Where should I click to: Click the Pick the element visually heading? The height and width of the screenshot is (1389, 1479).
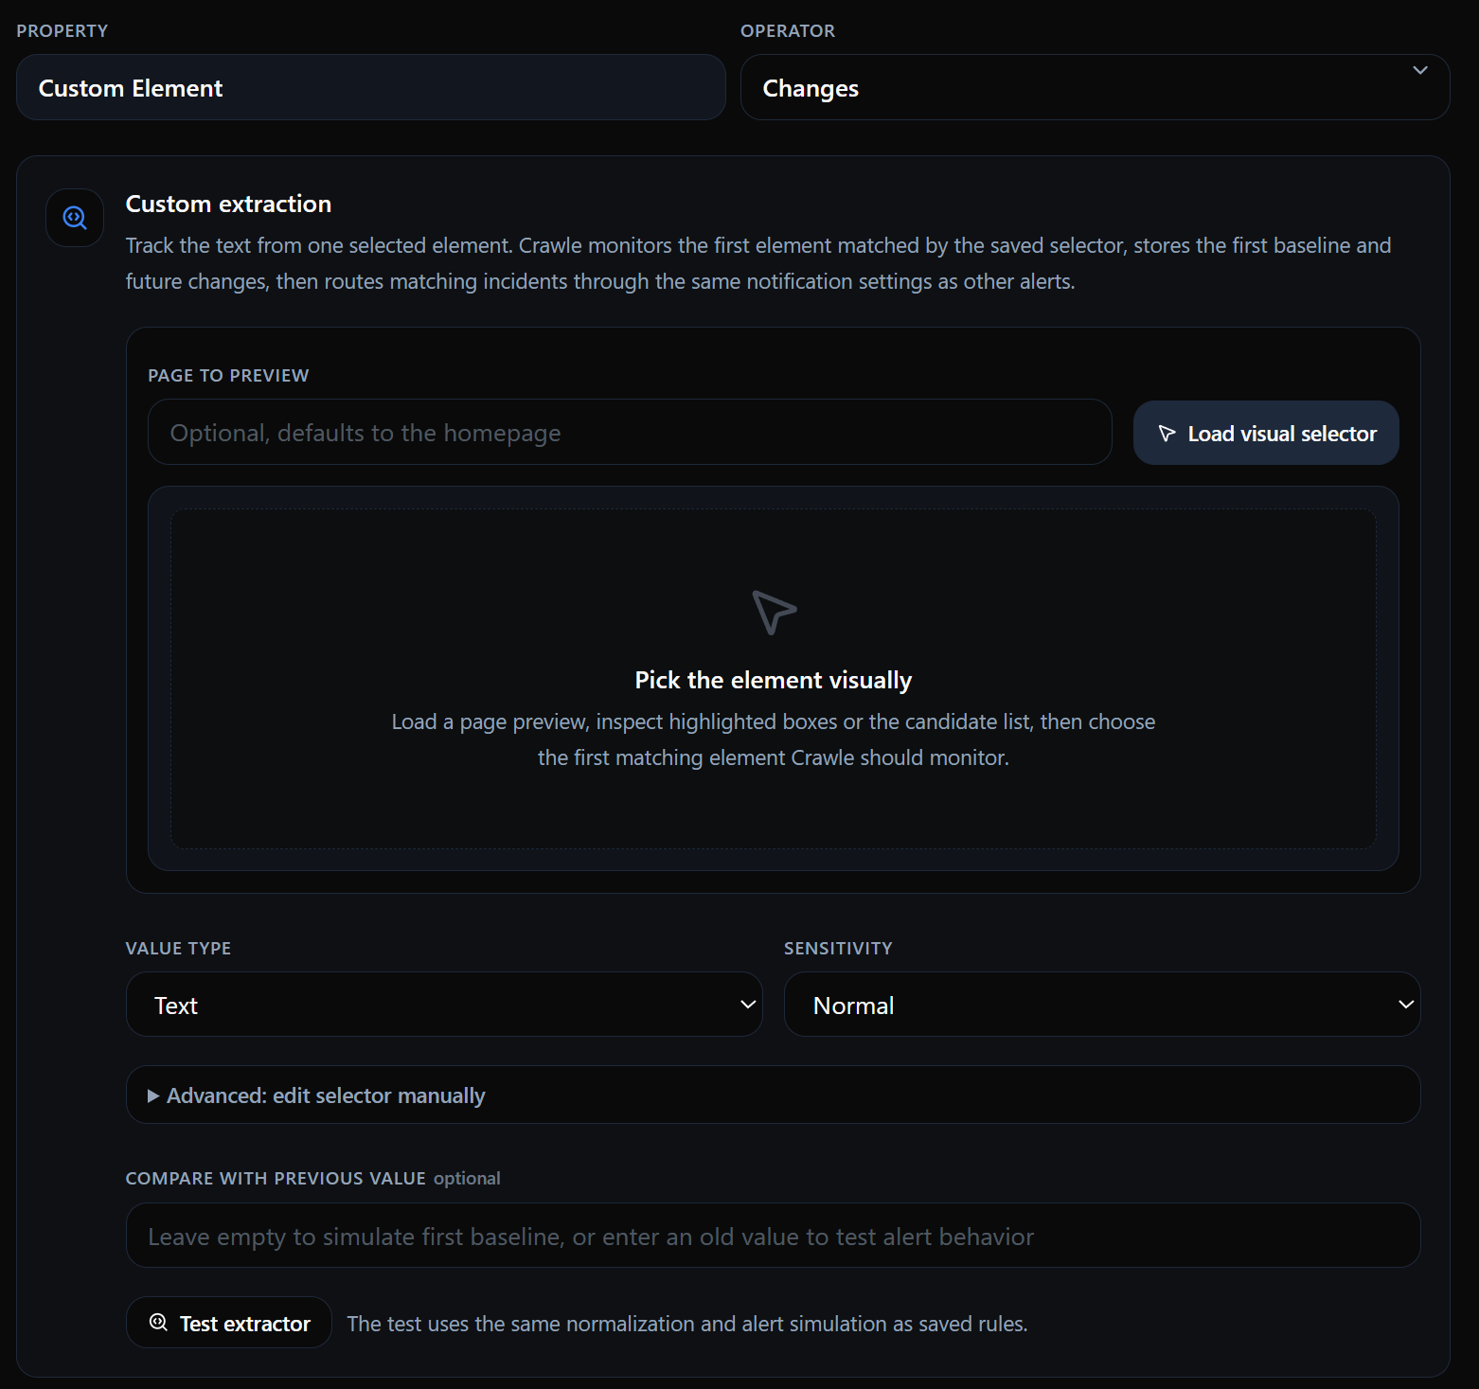click(x=774, y=680)
